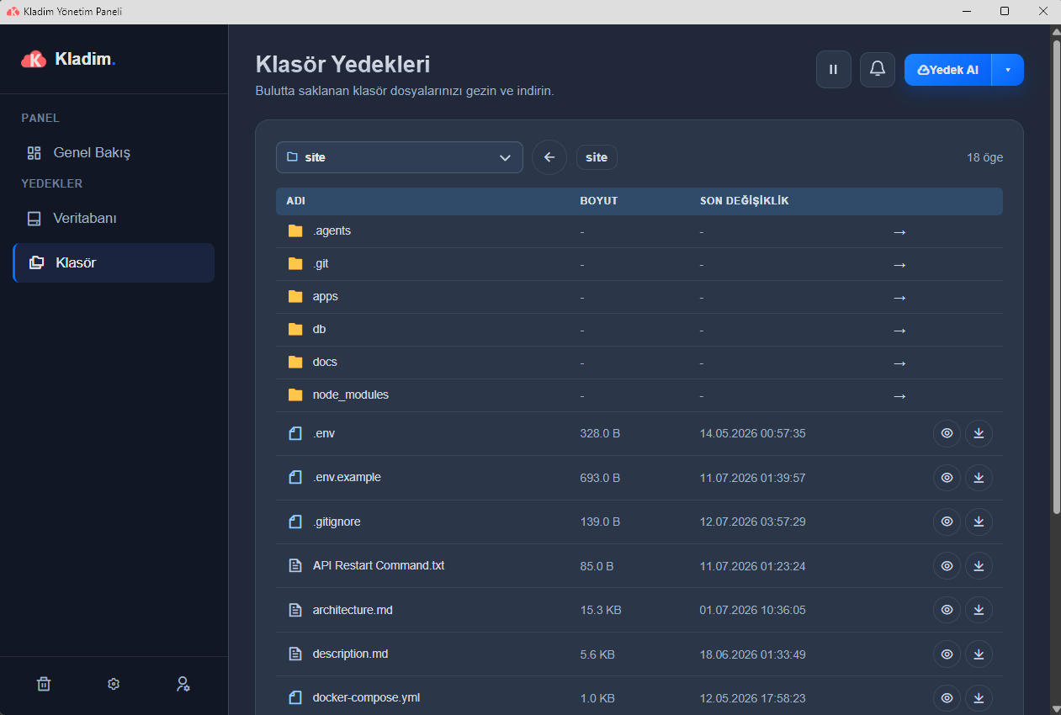Open the site folder selector dropdown
This screenshot has height=715, width=1061.
400,157
